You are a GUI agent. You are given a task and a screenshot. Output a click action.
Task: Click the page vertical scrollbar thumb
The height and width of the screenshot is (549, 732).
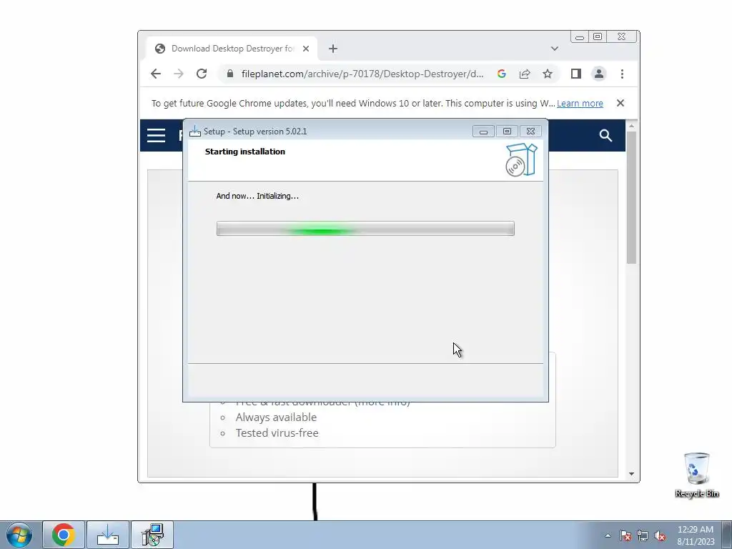pyautogui.click(x=631, y=197)
